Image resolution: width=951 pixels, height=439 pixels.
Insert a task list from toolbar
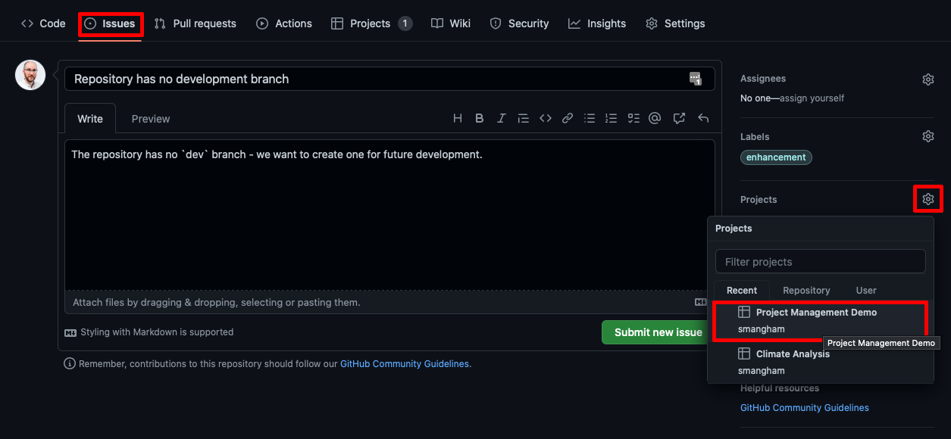[x=633, y=118]
